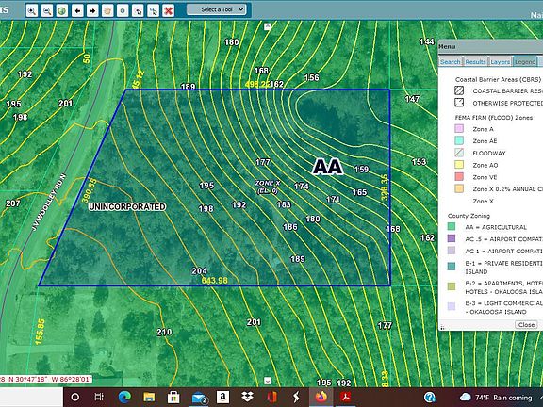The image size is (543, 407).
Task: Open Microsoft Edge from taskbar
Action: [124, 397]
